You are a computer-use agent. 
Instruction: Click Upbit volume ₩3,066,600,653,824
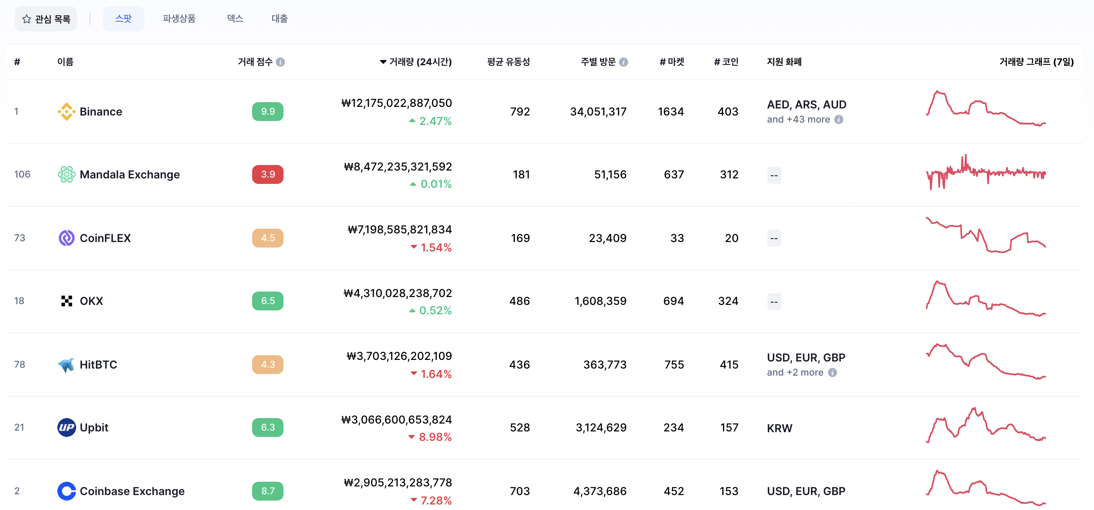[397, 420]
